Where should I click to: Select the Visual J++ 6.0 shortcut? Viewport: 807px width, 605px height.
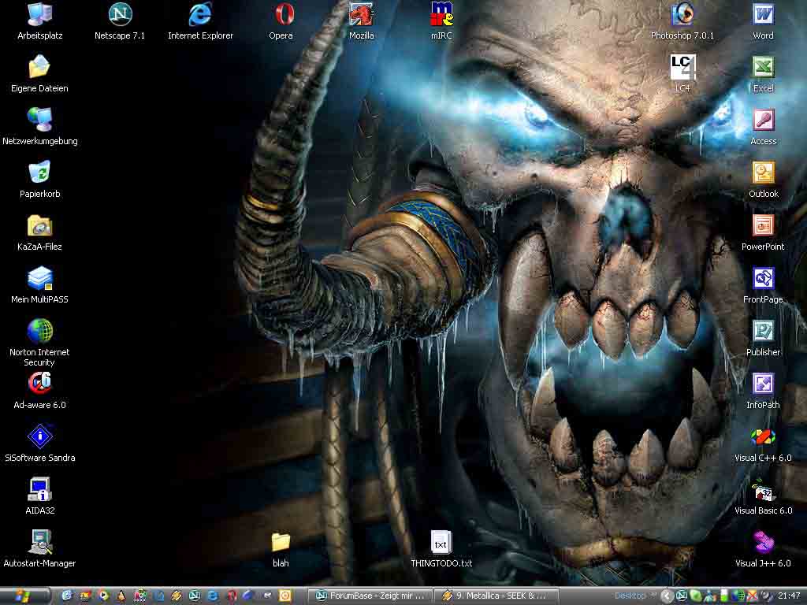[x=763, y=549]
